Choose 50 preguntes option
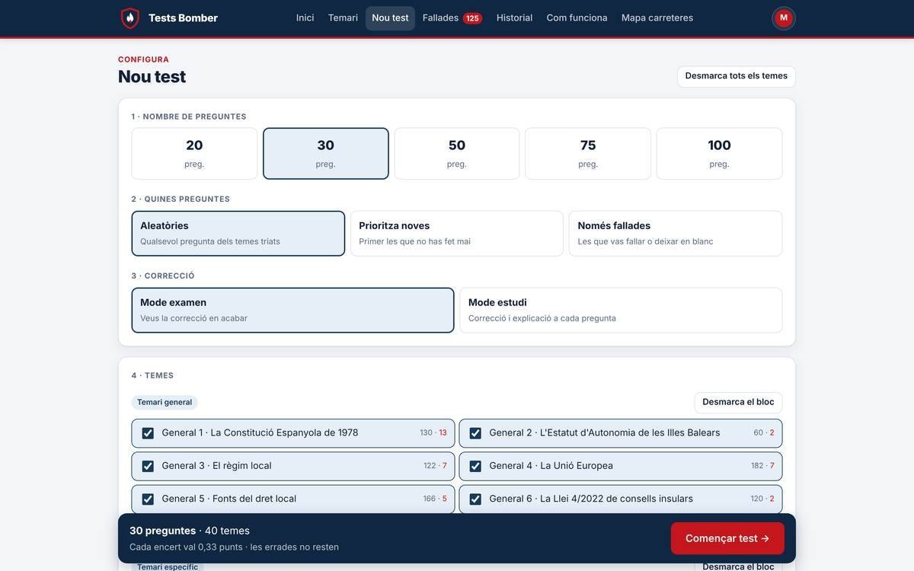 457,153
